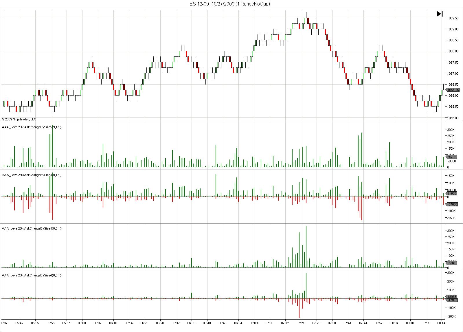Select the 1065.50 price level
The width and height of the screenshot is (463, 332).
pos(453,107)
